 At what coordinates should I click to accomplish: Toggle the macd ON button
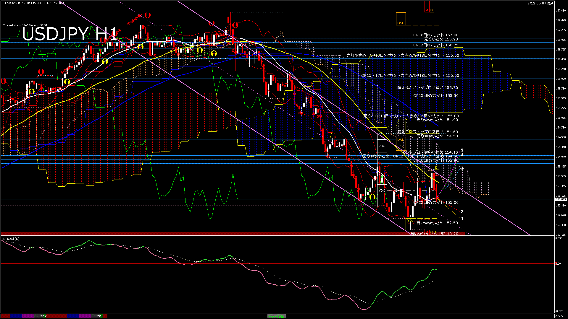tap(277, 316)
